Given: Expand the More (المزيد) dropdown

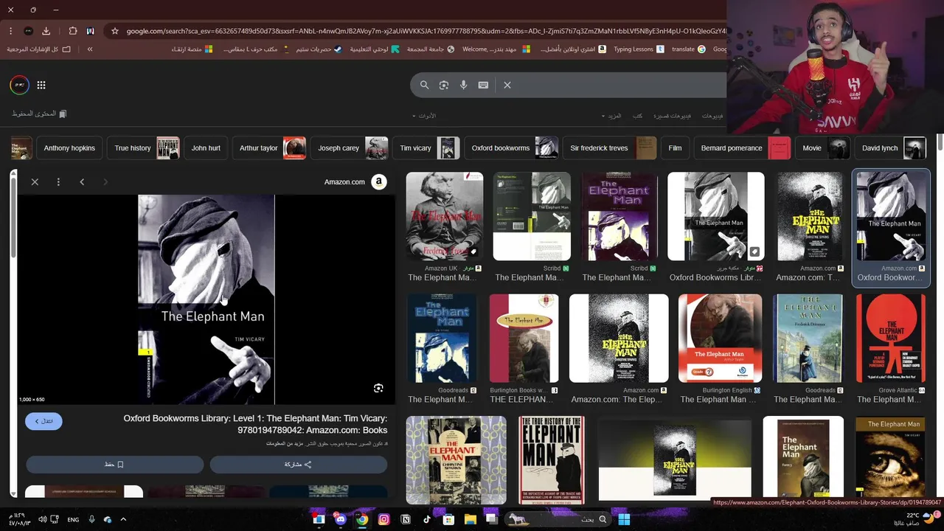Looking at the screenshot, I should (612, 116).
